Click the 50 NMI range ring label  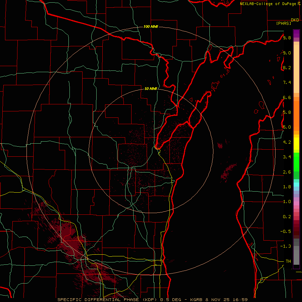click(151, 89)
